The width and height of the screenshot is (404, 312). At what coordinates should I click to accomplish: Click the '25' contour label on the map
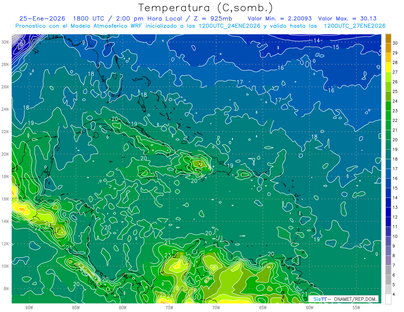pyautogui.click(x=163, y=295)
